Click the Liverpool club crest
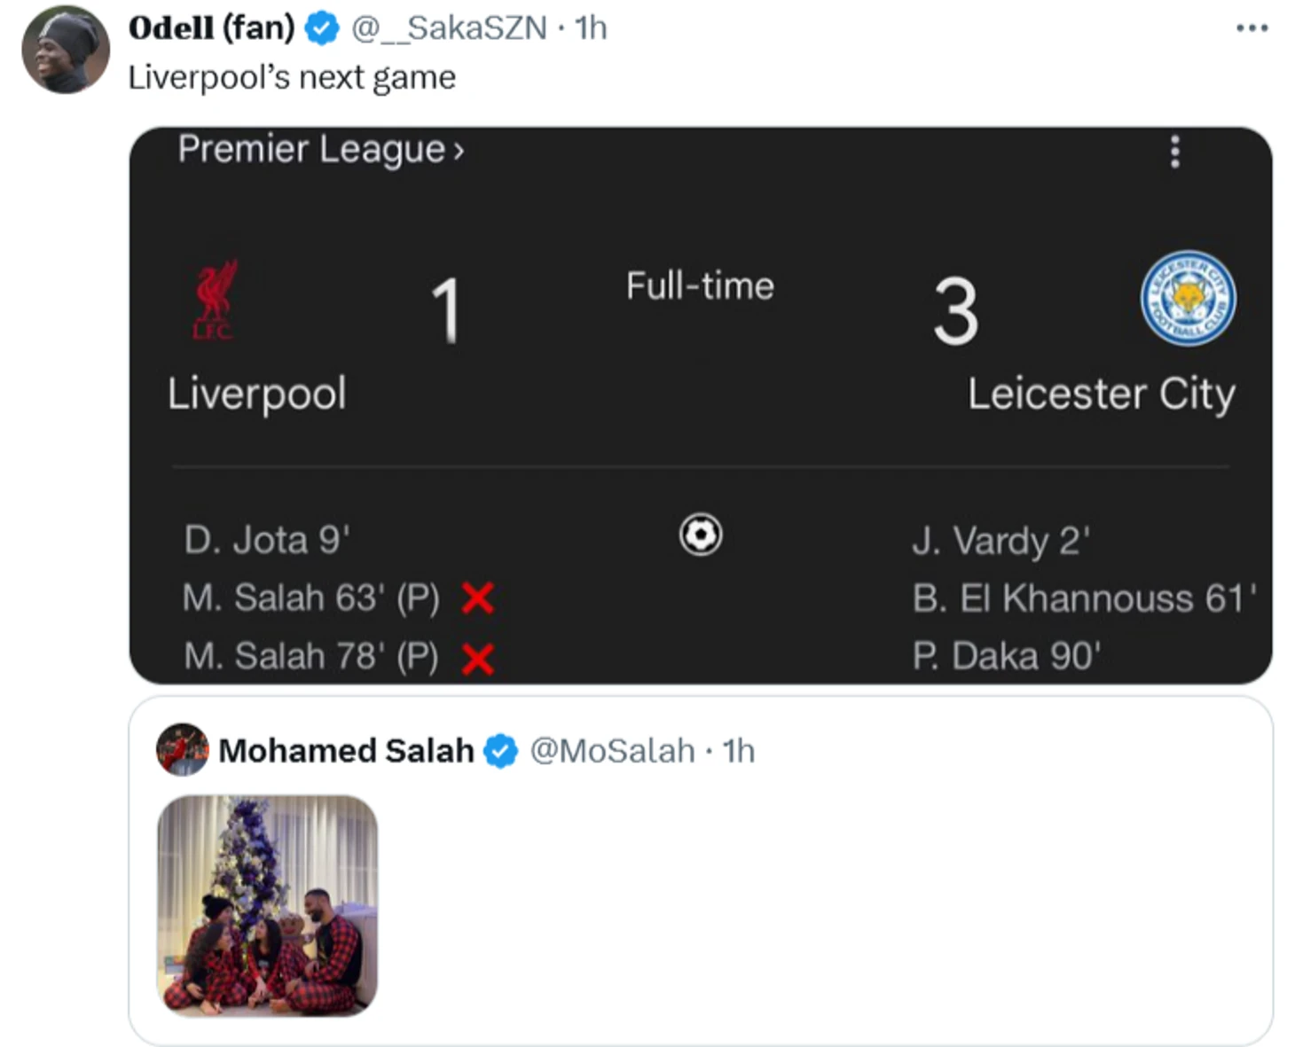The image size is (1295, 1047). click(214, 301)
